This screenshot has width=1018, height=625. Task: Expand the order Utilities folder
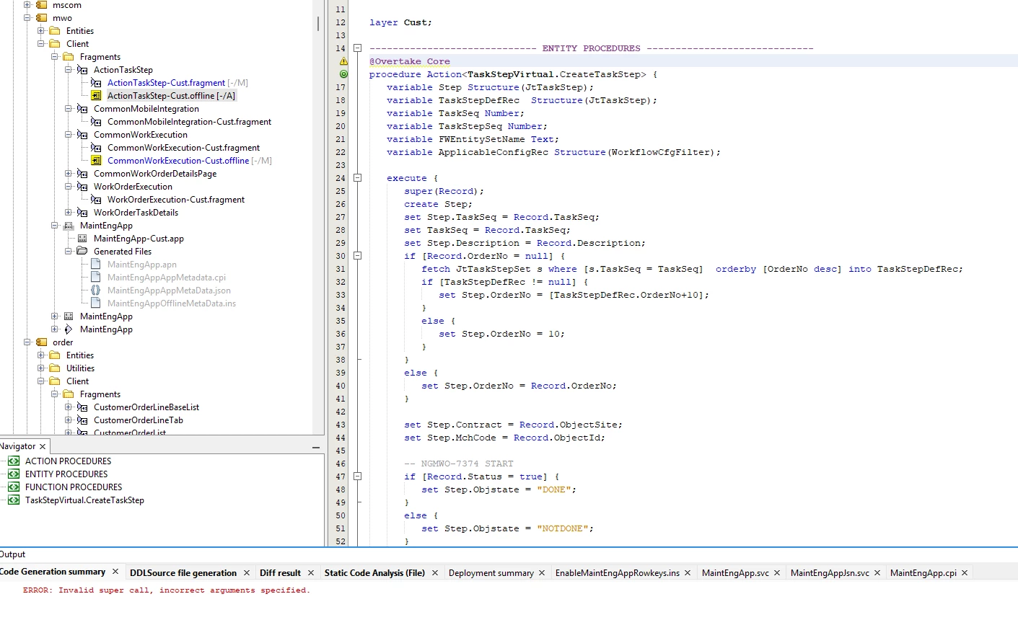[41, 368]
